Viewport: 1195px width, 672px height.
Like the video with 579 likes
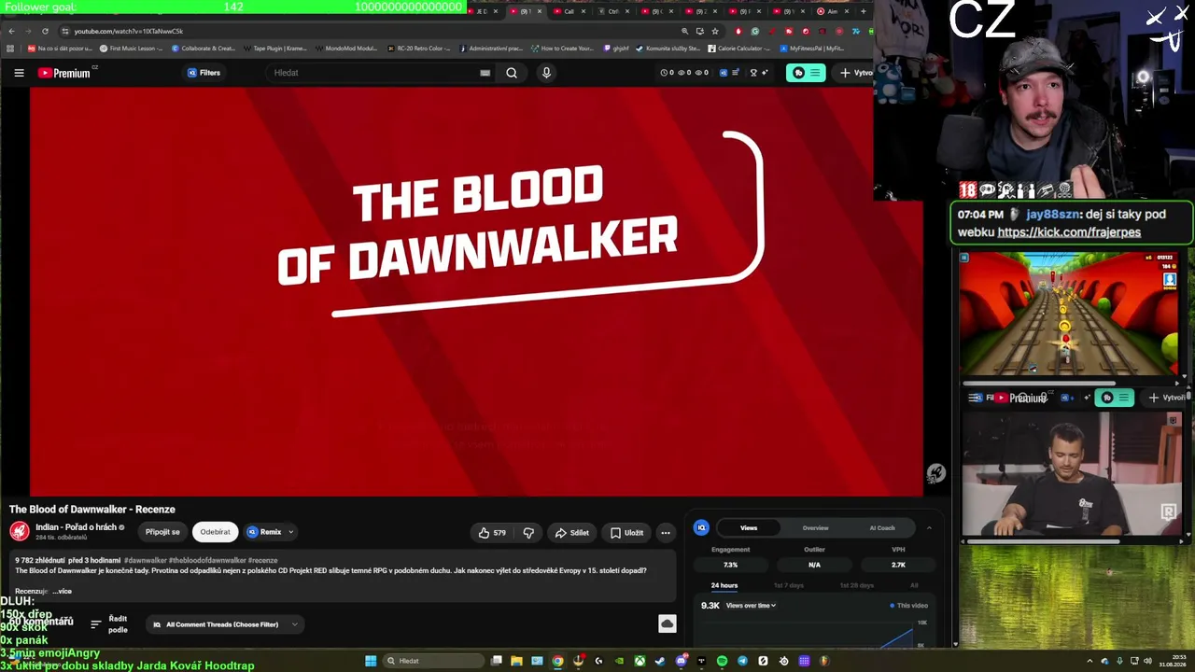point(492,533)
